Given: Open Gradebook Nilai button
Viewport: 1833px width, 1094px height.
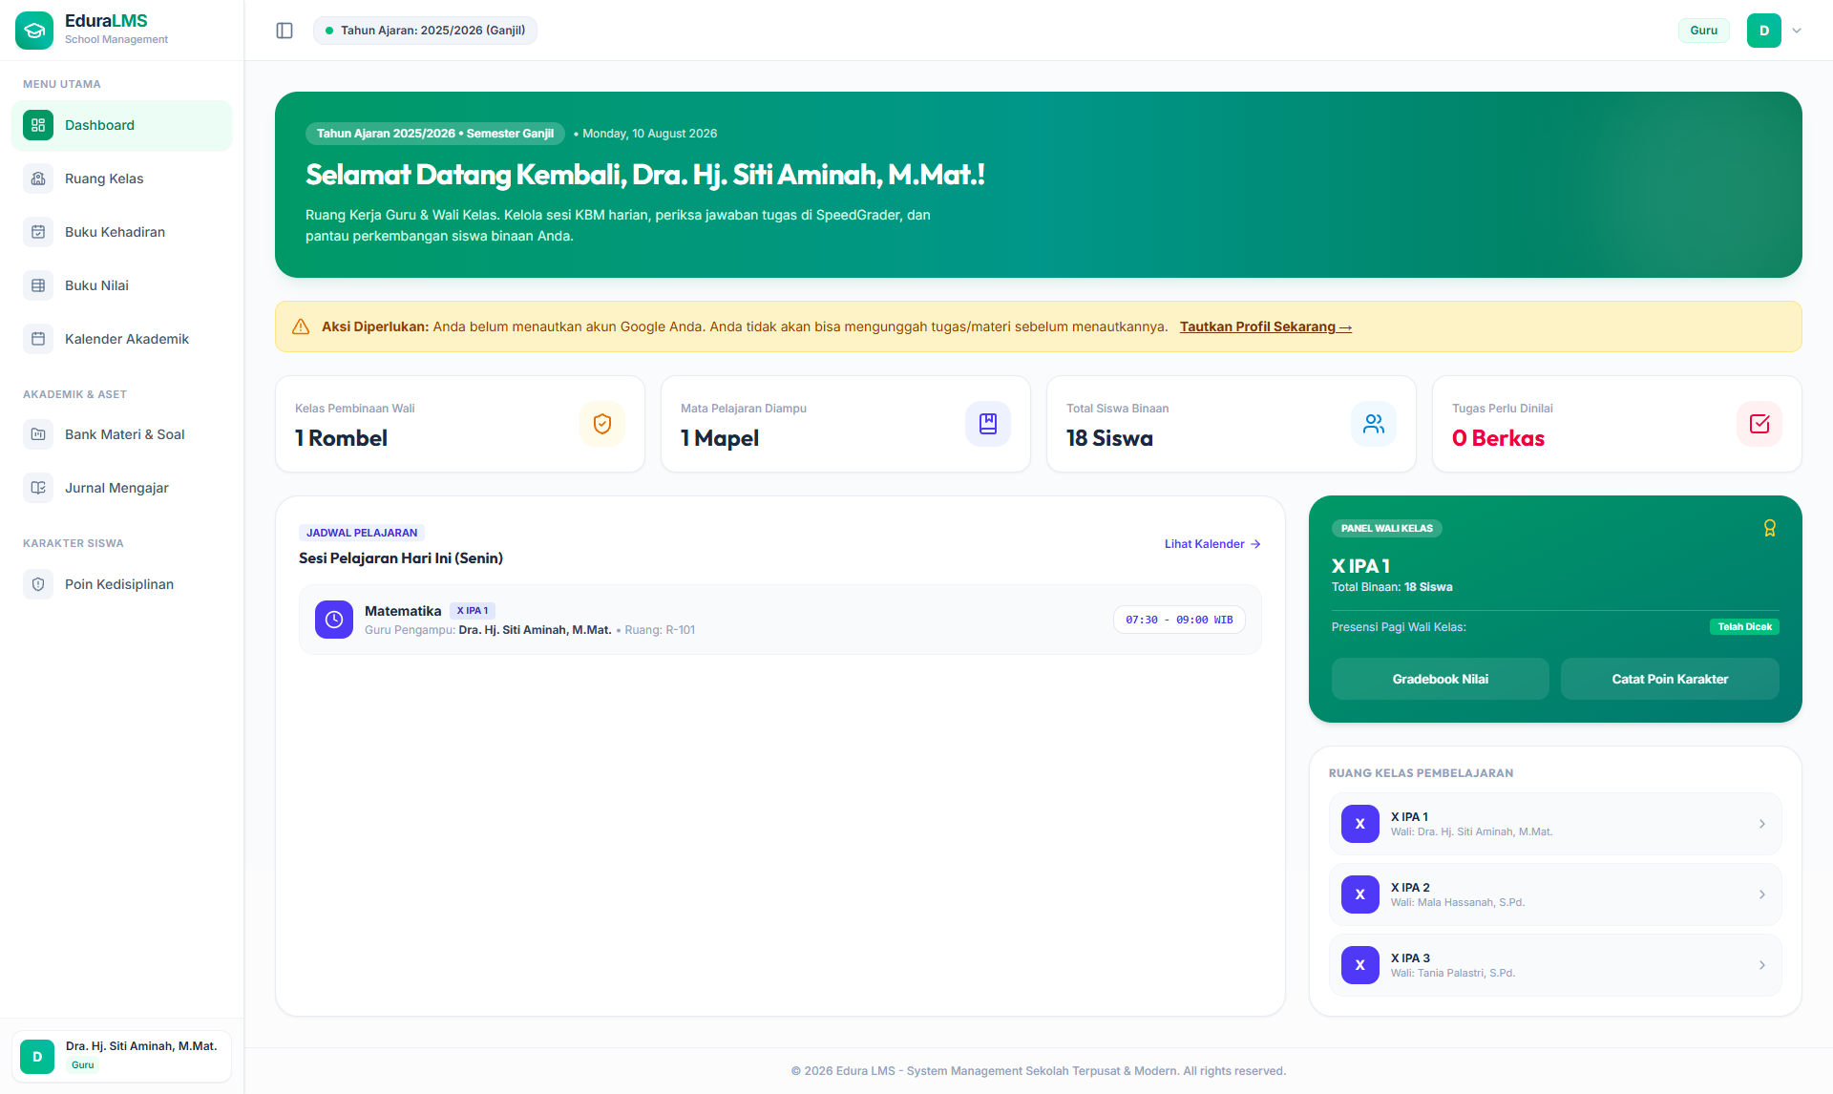Looking at the screenshot, I should pyautogui.click(x=1440, y=679).
